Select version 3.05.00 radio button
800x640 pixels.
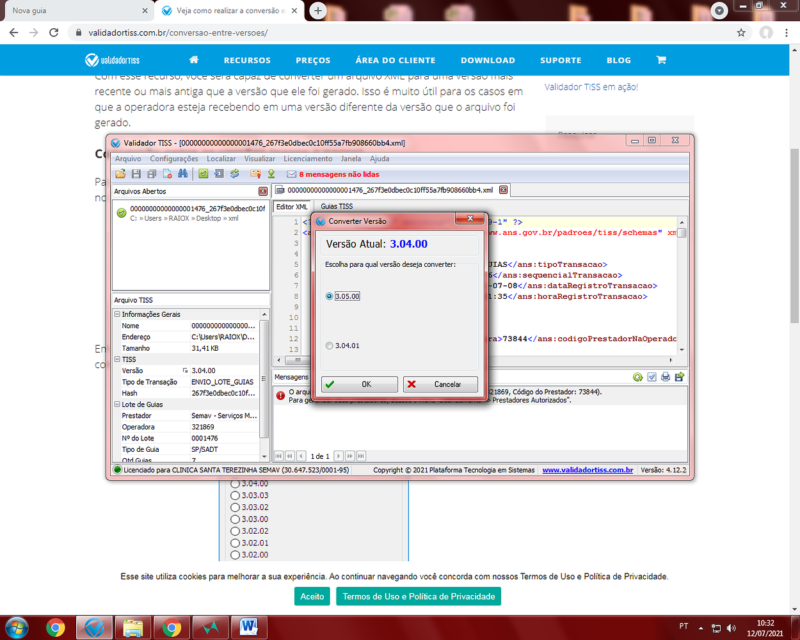click(329, 296)
